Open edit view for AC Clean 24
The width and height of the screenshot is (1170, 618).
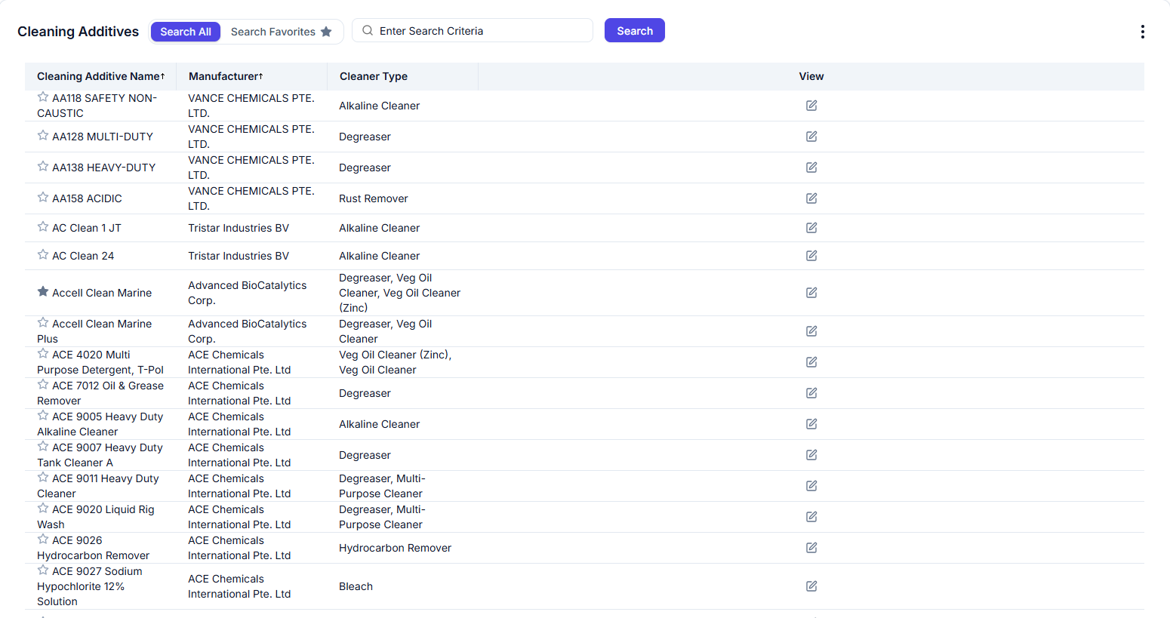(x=811, y=256)
